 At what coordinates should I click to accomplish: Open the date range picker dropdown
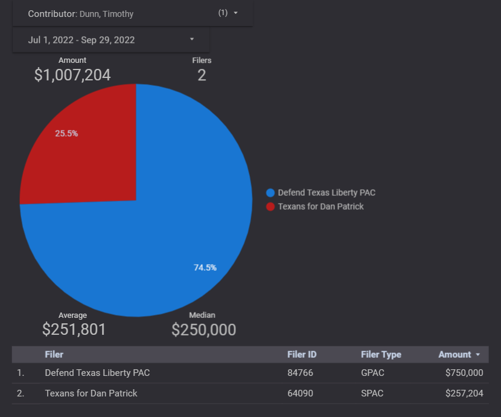111,40
